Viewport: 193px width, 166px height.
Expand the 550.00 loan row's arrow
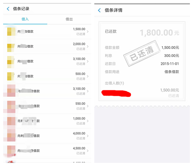point(87,106)
